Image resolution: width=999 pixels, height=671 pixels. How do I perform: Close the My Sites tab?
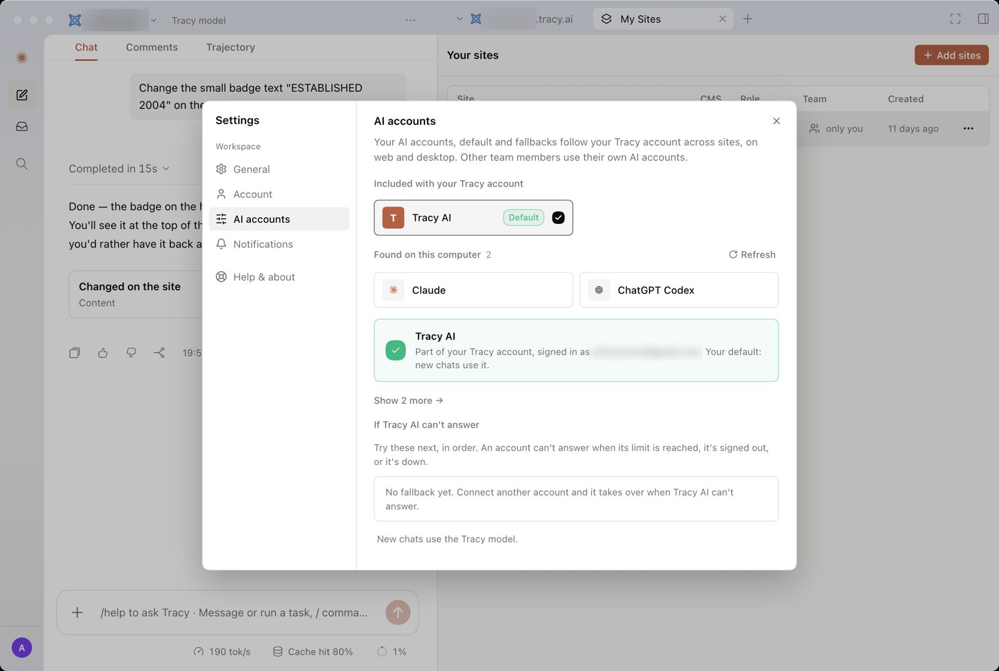[x=722, y=19]
